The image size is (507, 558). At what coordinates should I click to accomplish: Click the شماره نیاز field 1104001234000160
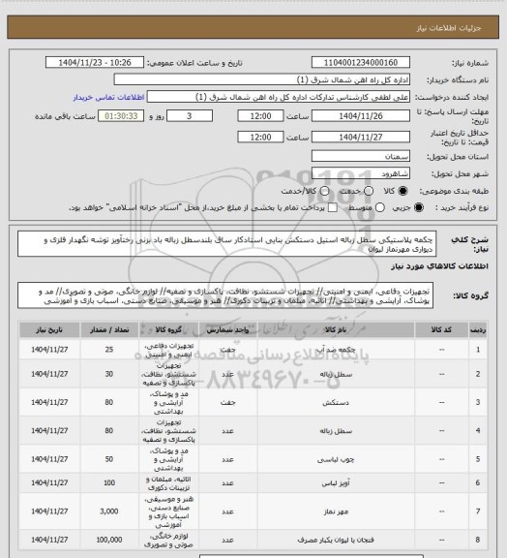361,63
